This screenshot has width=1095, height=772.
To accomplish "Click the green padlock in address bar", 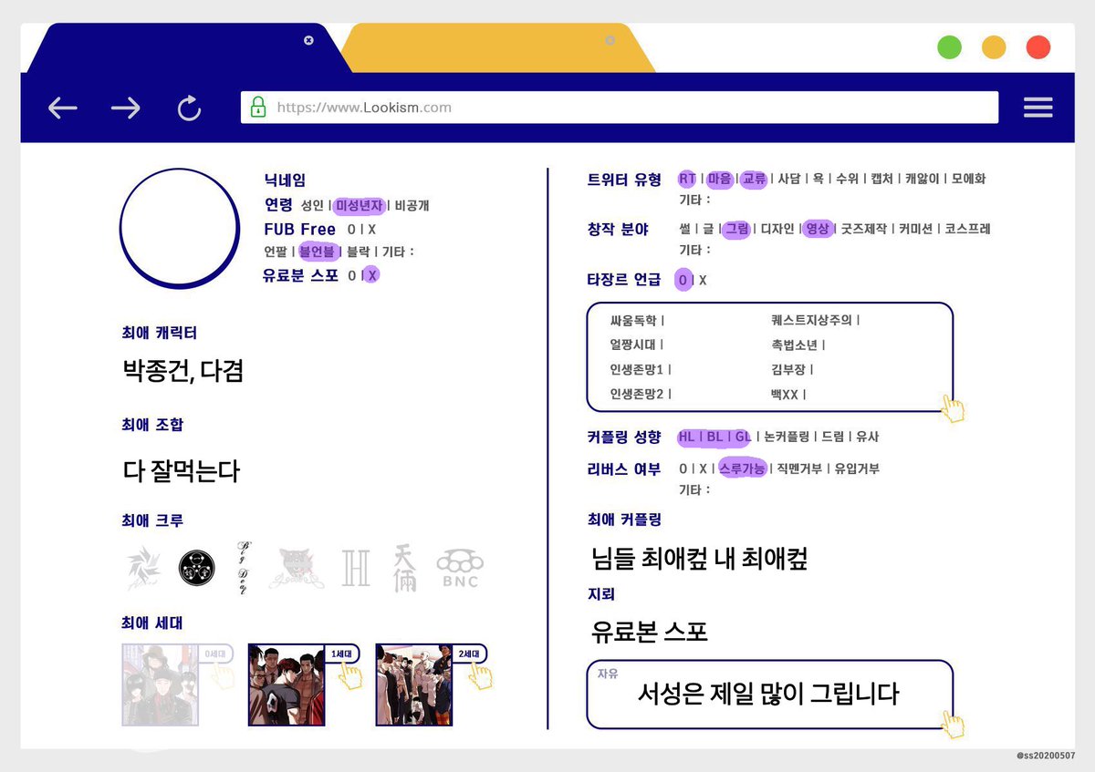I will [x=258, y=108].
